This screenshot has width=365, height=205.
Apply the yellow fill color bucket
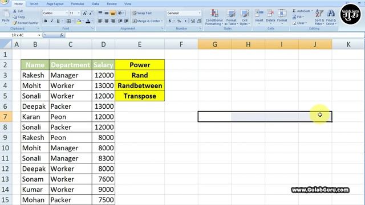(79, 21)
